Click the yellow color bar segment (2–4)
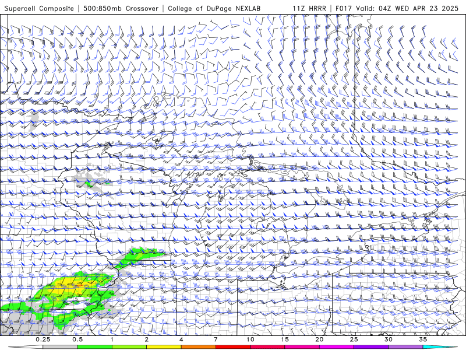This screenshot has width=466, height=350. click(164, 347)
